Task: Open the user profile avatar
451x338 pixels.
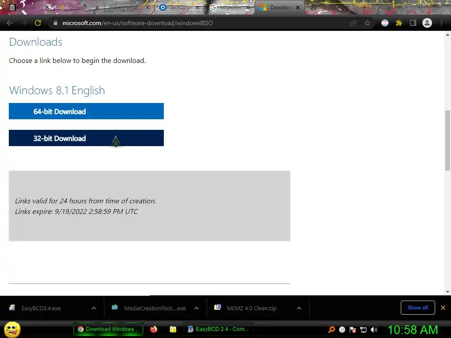Action: [x=427, y=23]
